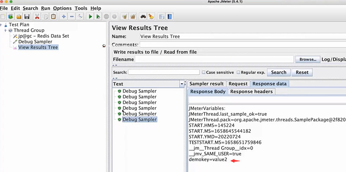
Task: Click into the Comments input field
Action: point(243,45)
